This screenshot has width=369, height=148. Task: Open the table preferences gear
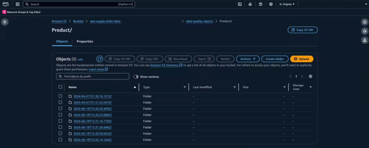tap(311, 76)
